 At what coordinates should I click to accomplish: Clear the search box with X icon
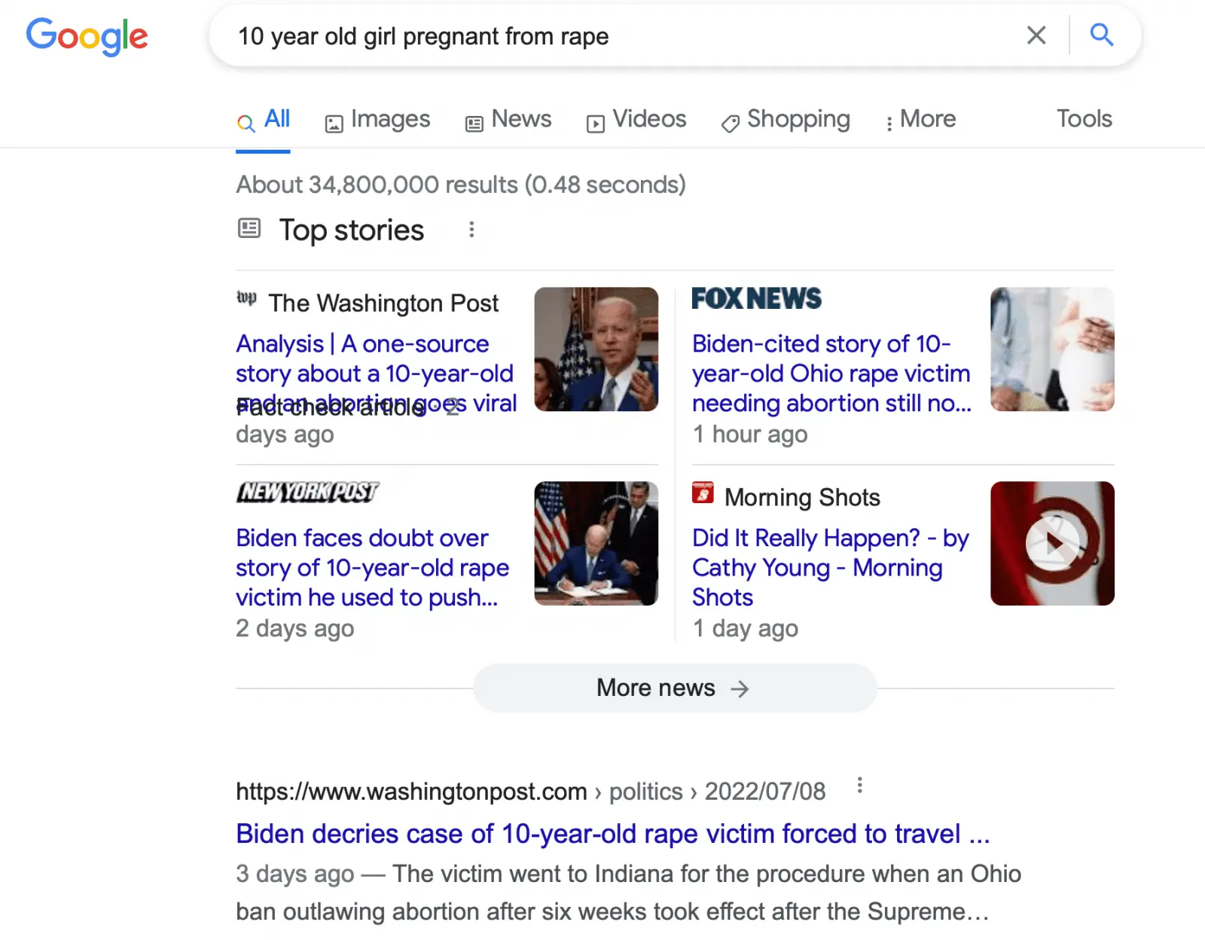(x=1036, y=35)
